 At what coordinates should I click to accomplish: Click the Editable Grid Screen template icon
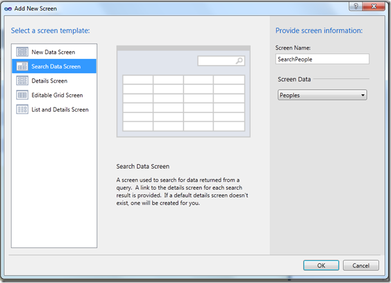pos(22,95)
